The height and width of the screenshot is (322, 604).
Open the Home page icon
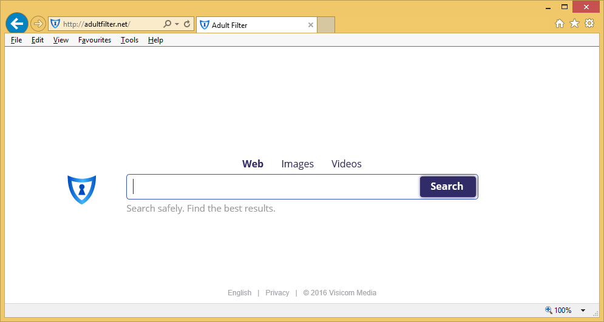point(559,24)
